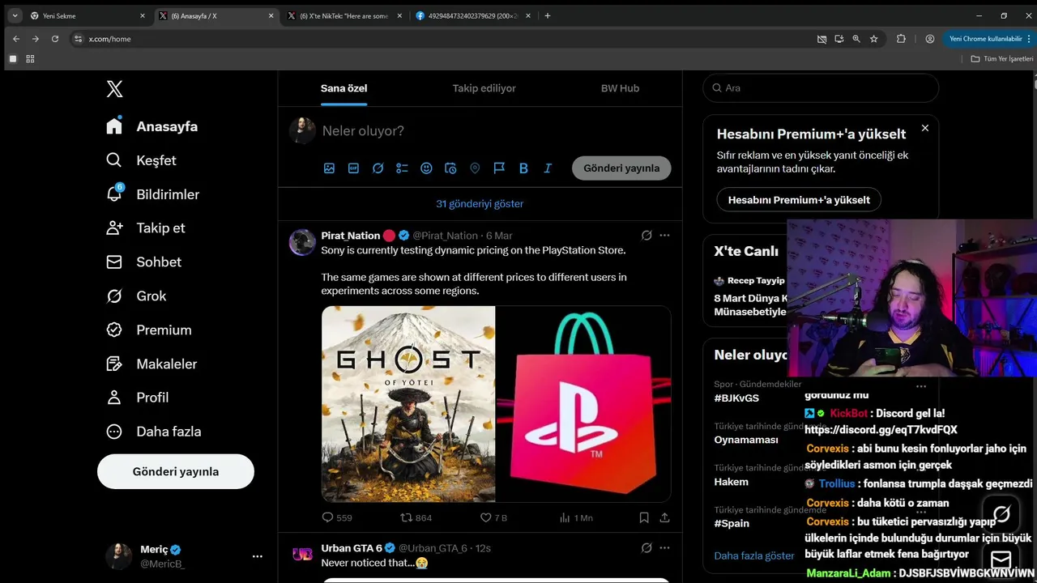Switch to BW Hub tab

pyautogui.click(x=620, y=88)
